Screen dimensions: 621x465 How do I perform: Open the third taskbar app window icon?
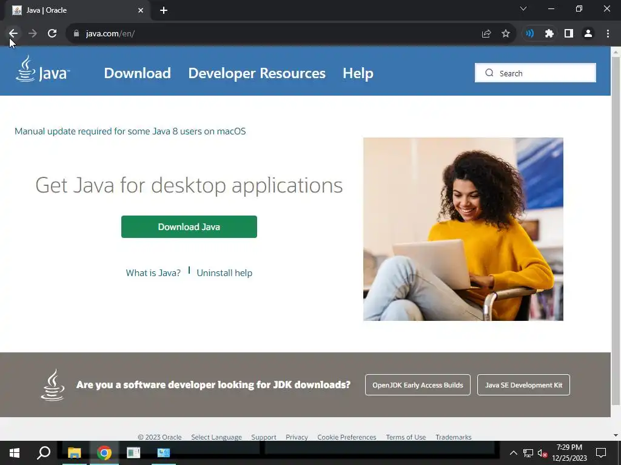(133, 453)
